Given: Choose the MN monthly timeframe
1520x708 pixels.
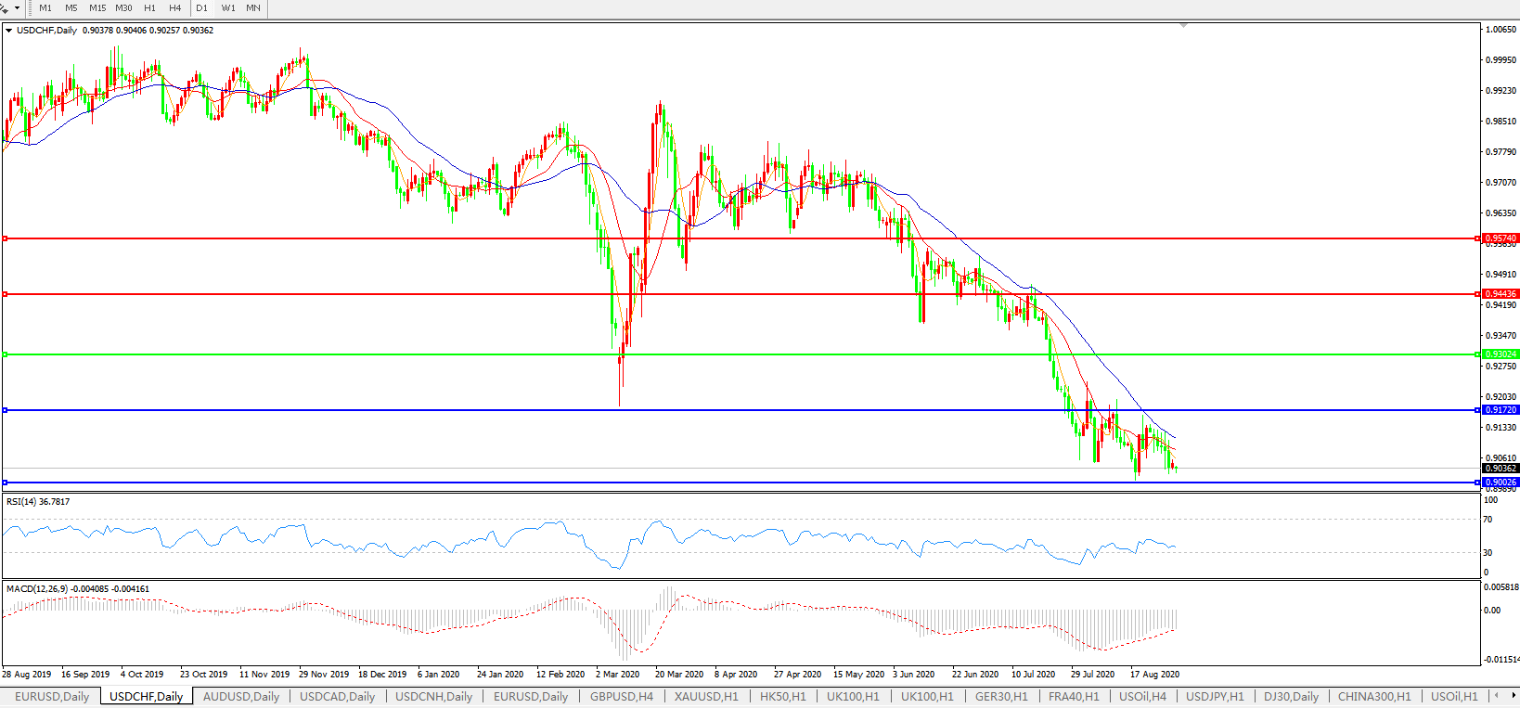Looking at the screenshot, I should (x=253, y=8).
